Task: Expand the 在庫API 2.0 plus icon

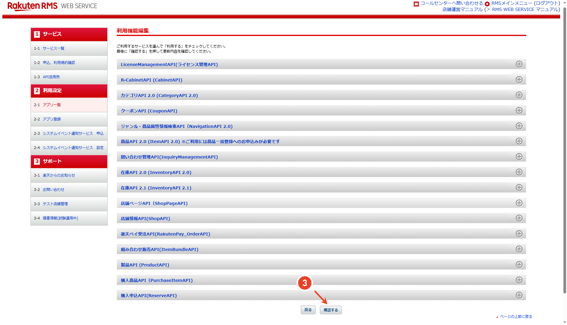Action: point(519,172)
